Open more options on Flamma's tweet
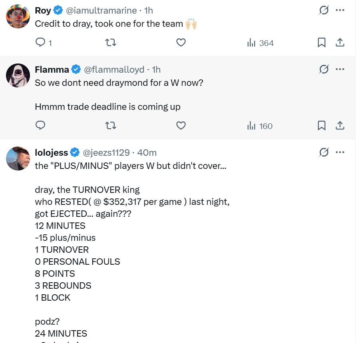The image size is (356, 343). pos(340,69)
